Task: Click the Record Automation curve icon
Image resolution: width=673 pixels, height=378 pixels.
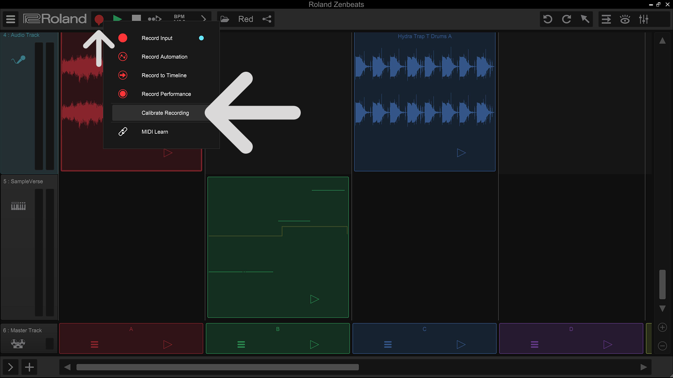Action: pyautogui.click(x=123, y=56)
